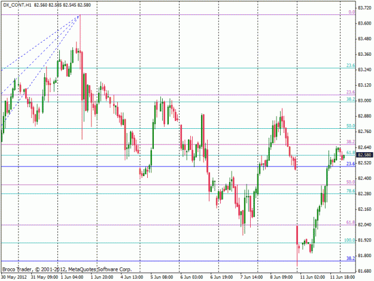Screen dimensions: 374x281
Task: Select the purple 38.2 Fibonacci label near 82.660
Action: tap(351, 141)
